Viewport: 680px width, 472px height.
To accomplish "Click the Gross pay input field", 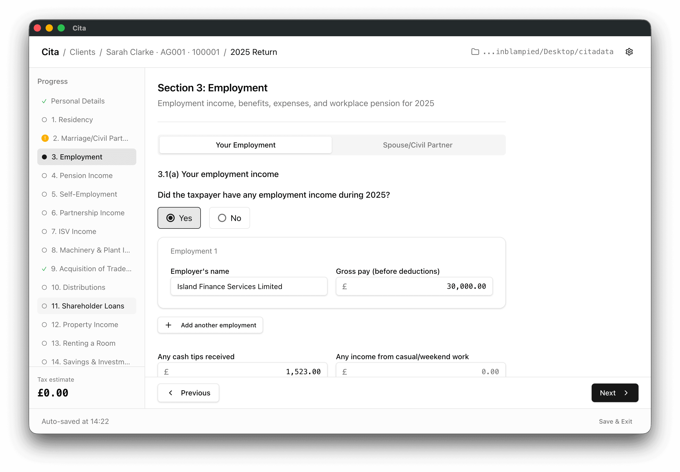I will 414,286.
